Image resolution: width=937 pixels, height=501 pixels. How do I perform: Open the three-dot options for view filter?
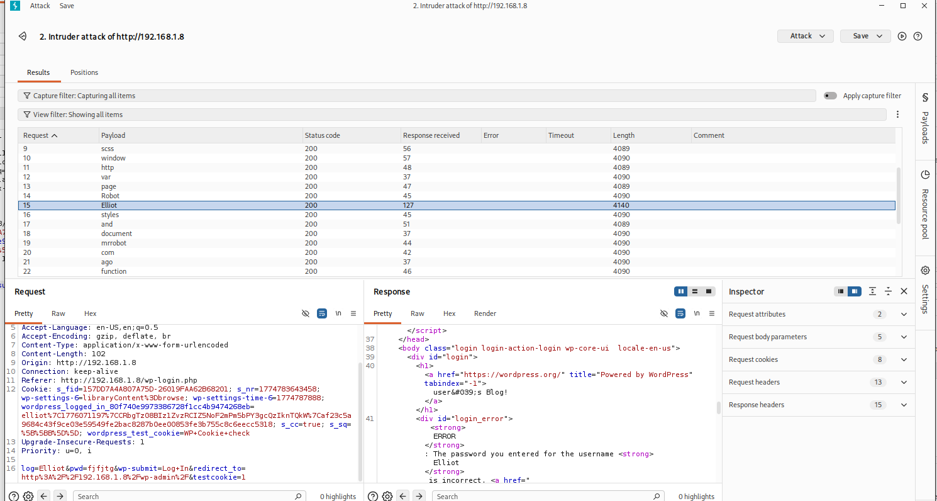pos(897,115)
